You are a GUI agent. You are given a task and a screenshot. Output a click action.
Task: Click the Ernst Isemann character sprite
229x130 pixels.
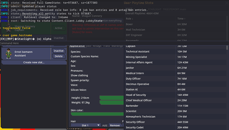(9, 54)
